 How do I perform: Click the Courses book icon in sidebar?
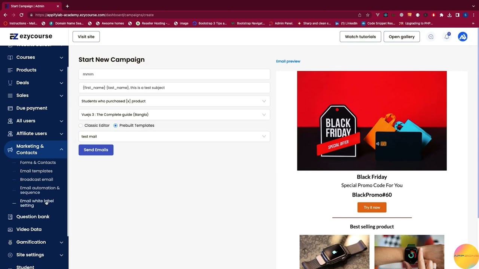[x=10, y=57]
